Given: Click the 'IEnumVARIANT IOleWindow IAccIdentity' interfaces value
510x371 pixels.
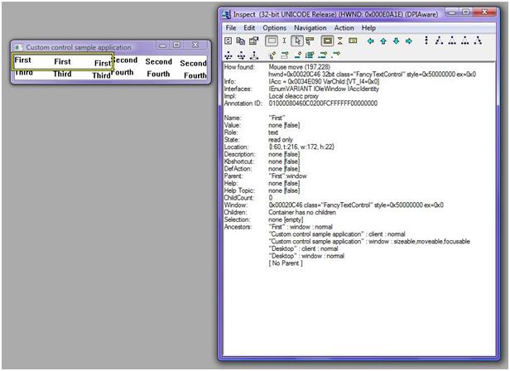Looking at the screenshot, I should [x=324, y=89].
